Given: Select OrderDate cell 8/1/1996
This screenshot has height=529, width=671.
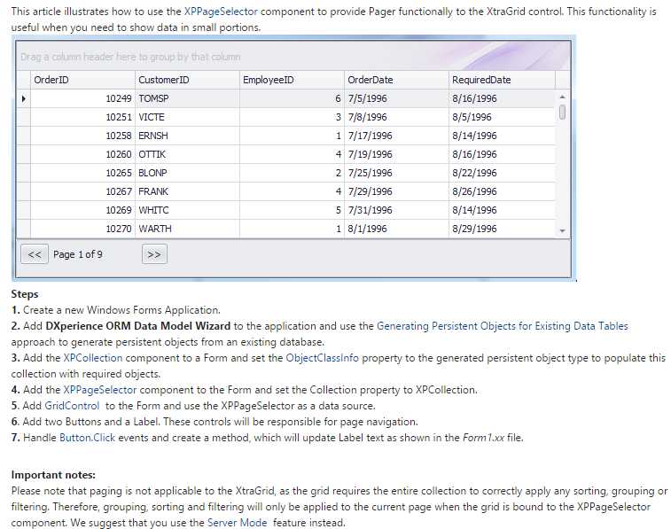Looking at the screenshot, I should [397, 229].
